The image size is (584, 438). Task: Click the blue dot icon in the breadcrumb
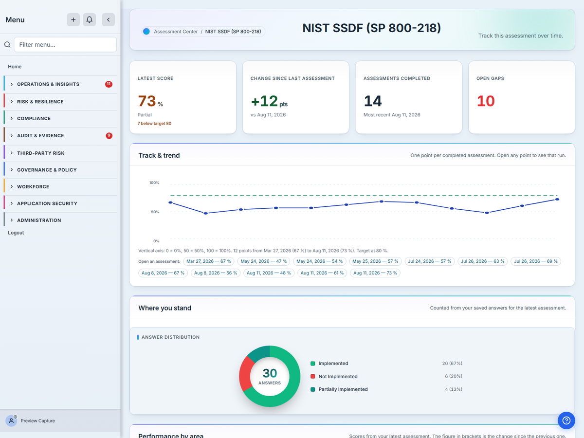point(146,32)
